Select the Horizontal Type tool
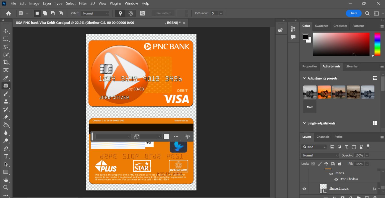This screenshot has height=198, width=385. tap(6, 156)
